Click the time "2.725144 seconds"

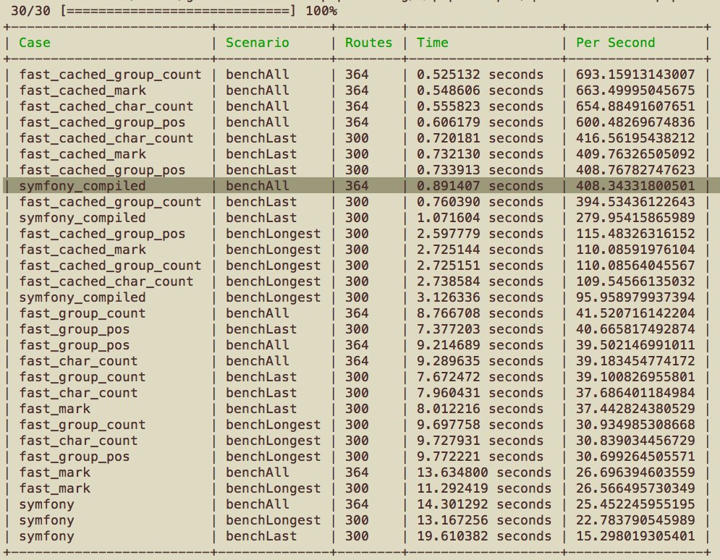pyautogui.click(x=480, y=250)
